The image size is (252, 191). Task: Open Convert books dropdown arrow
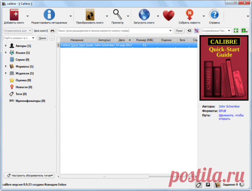(x=107, y=16)
